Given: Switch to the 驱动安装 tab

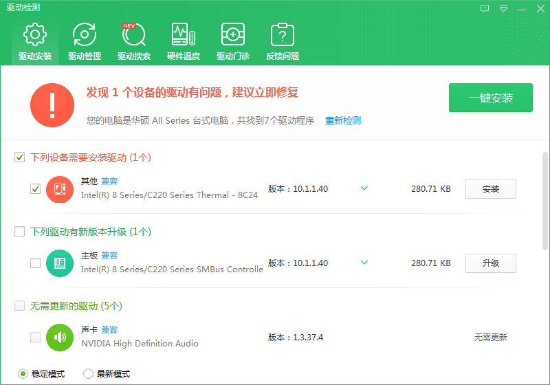Looking at the screenshot, I should (x=35, y=41).
